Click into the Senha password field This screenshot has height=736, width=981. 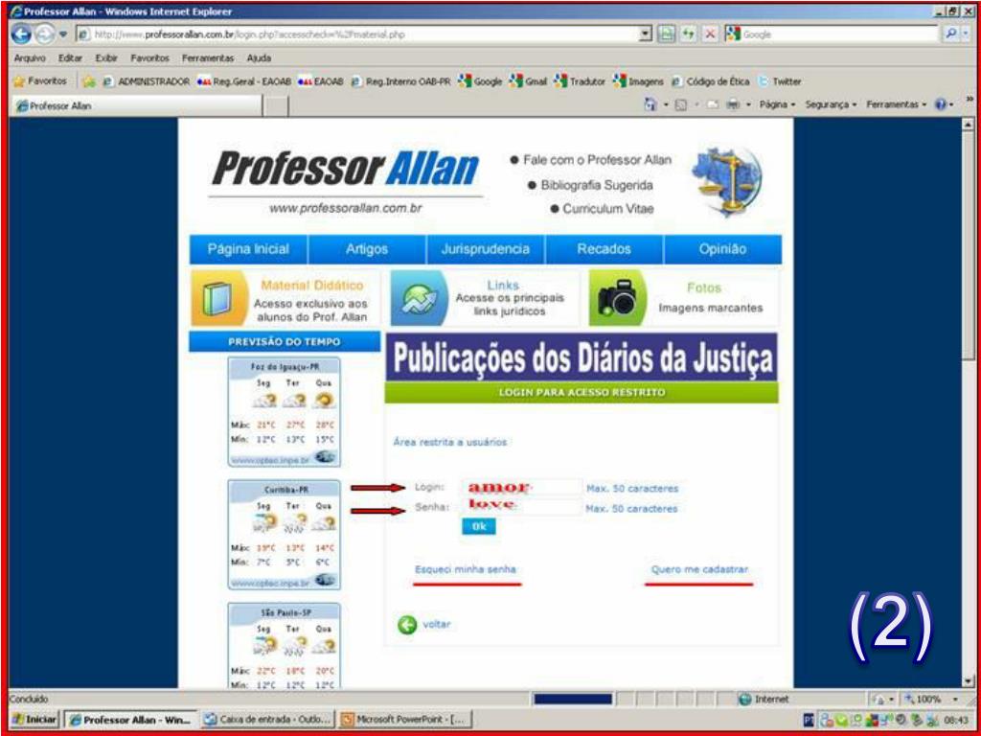click(x=522, y=506)
